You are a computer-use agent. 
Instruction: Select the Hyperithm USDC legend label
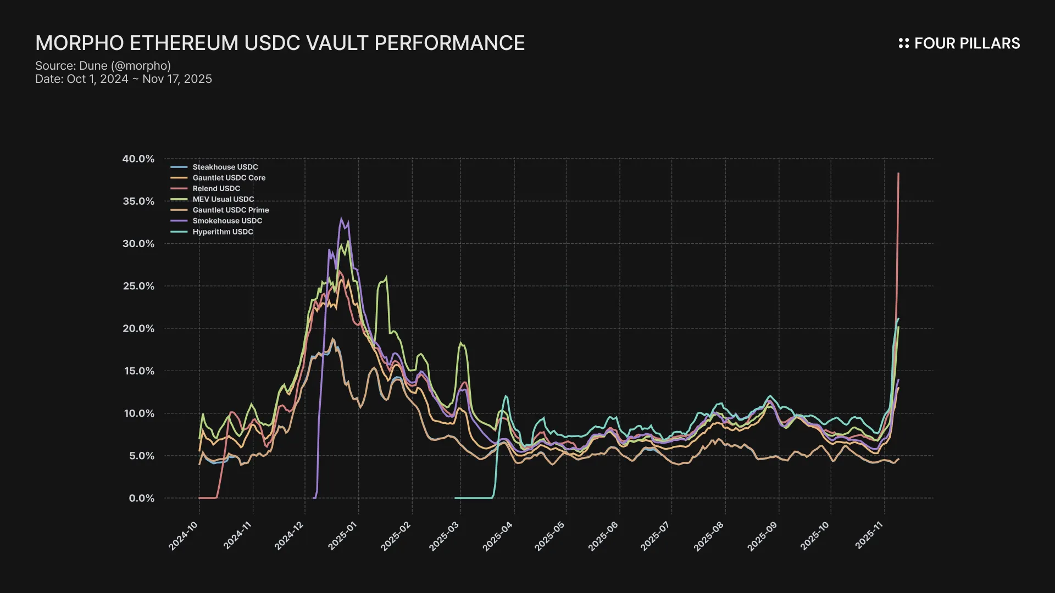tap(223, 232)
